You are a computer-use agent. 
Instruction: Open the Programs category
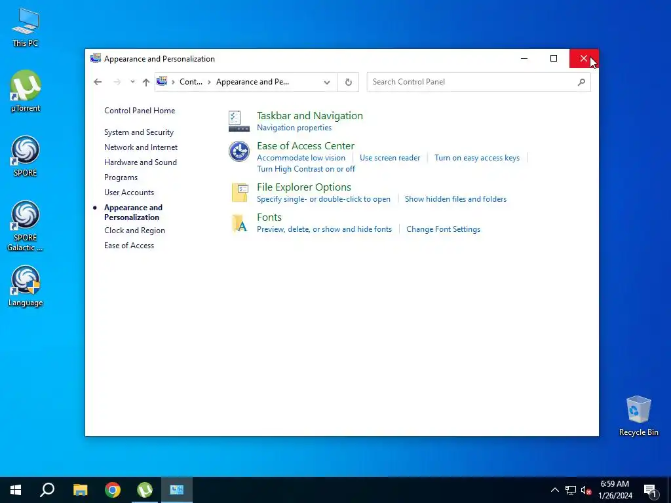point(121,177)
